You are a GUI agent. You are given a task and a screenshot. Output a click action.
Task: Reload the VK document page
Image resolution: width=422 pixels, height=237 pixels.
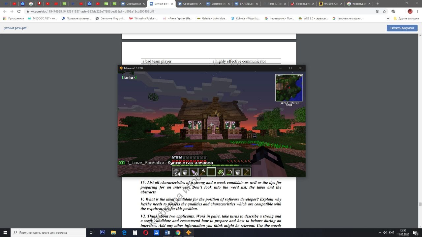pos(19,11)
